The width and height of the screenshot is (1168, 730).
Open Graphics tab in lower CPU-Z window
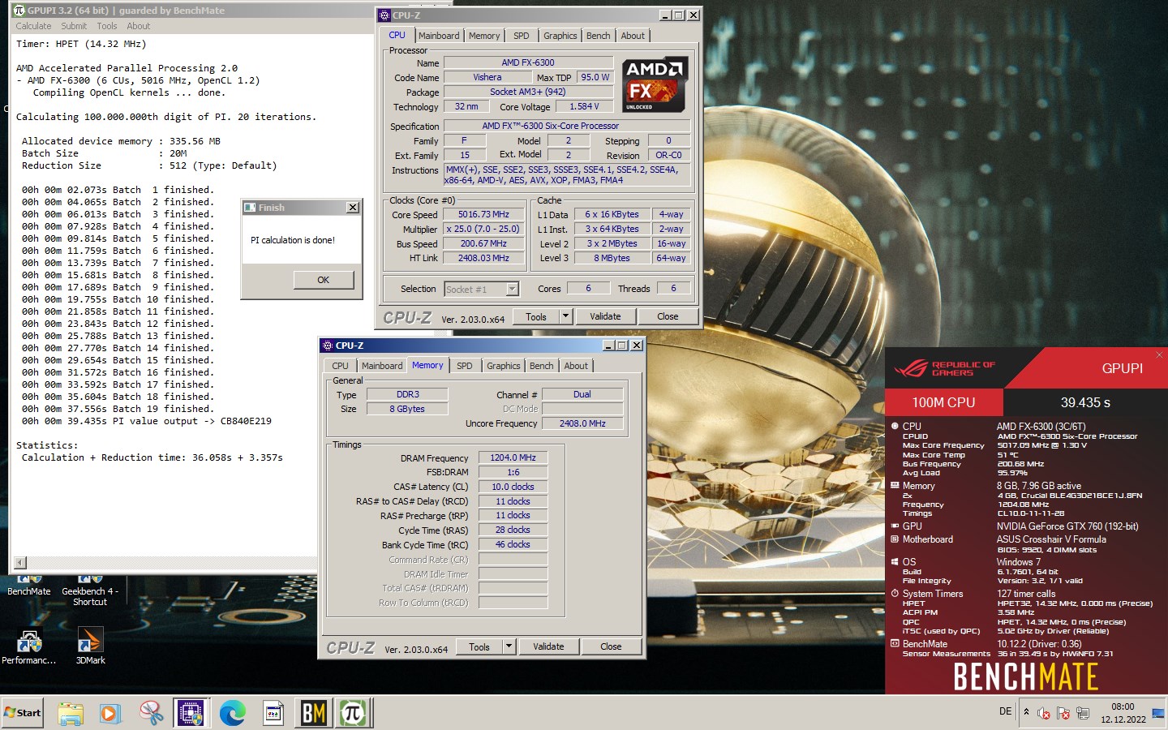504,366
